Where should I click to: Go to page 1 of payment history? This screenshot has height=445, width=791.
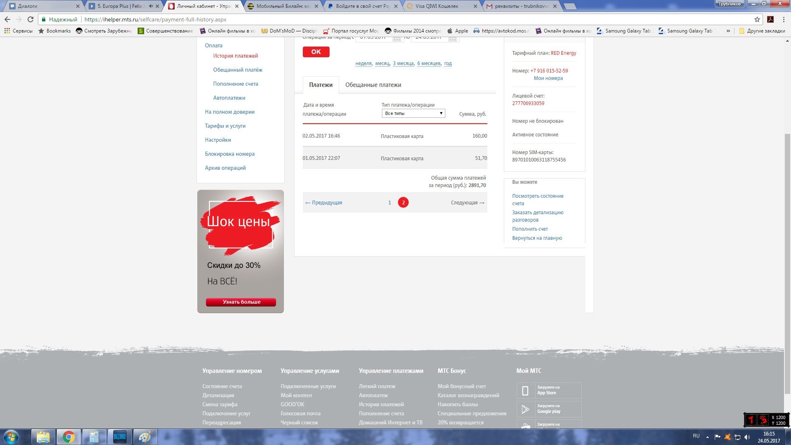point(389,202)
